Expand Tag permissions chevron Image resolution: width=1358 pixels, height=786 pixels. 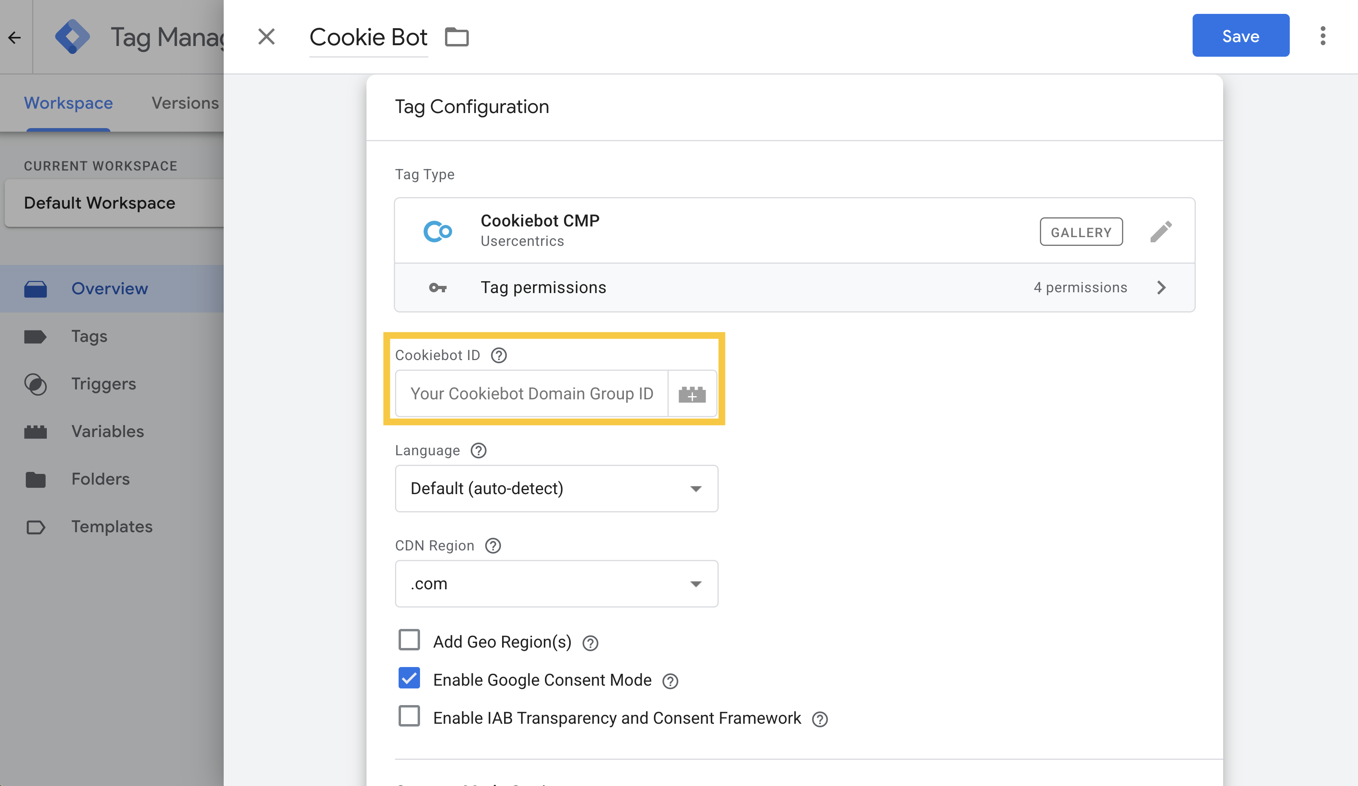[x=1161, y=288]
